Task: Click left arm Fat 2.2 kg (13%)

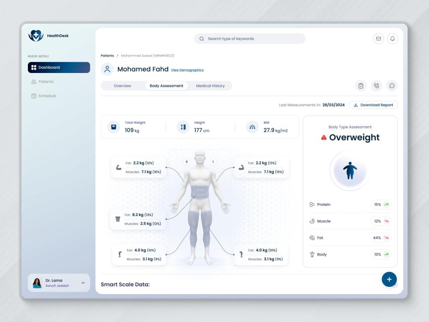Action: coord(262,163)
